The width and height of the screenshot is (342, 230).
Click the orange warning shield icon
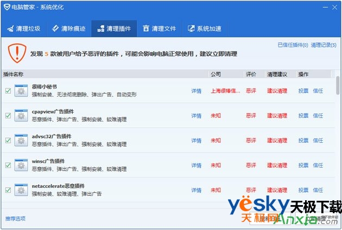(x=17, y=53)
